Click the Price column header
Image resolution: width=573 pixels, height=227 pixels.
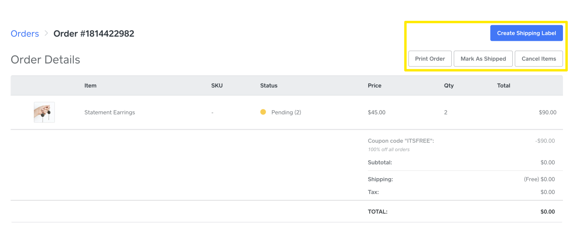pyautogui.click(x=375, y=86)
